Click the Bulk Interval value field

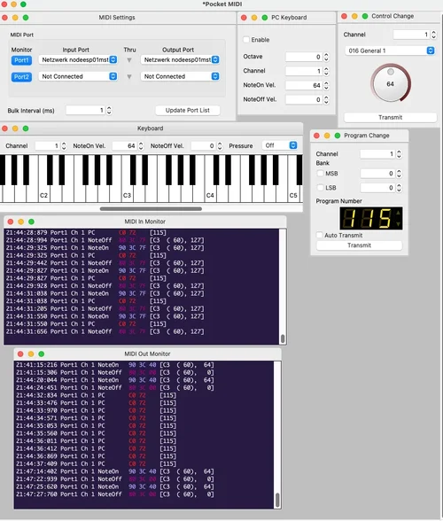pos(85,110)
